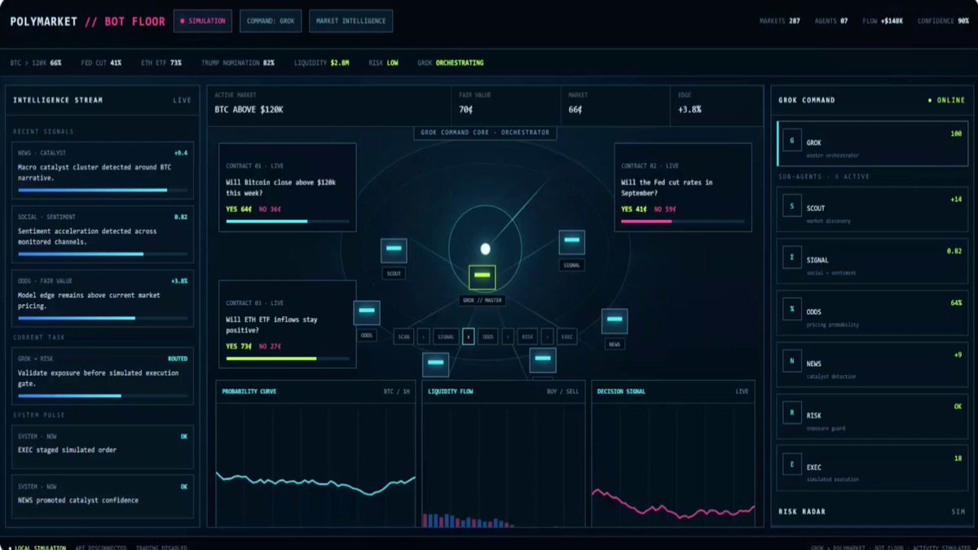
Task: Click the Social Sentiment signal progress bar
Action: [x=103, y=253]
